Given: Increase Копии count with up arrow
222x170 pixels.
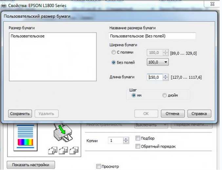Looking at the screenshot, I should [x=126, y=139].
